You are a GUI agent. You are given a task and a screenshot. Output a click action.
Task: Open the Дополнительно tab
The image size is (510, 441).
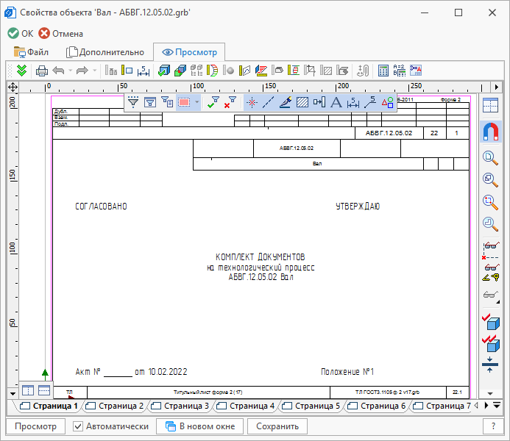click(105, 52)
